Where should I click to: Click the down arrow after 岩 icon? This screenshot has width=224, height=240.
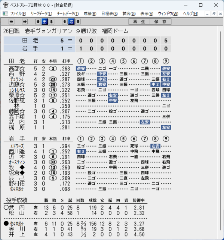(x=78, y=22)
